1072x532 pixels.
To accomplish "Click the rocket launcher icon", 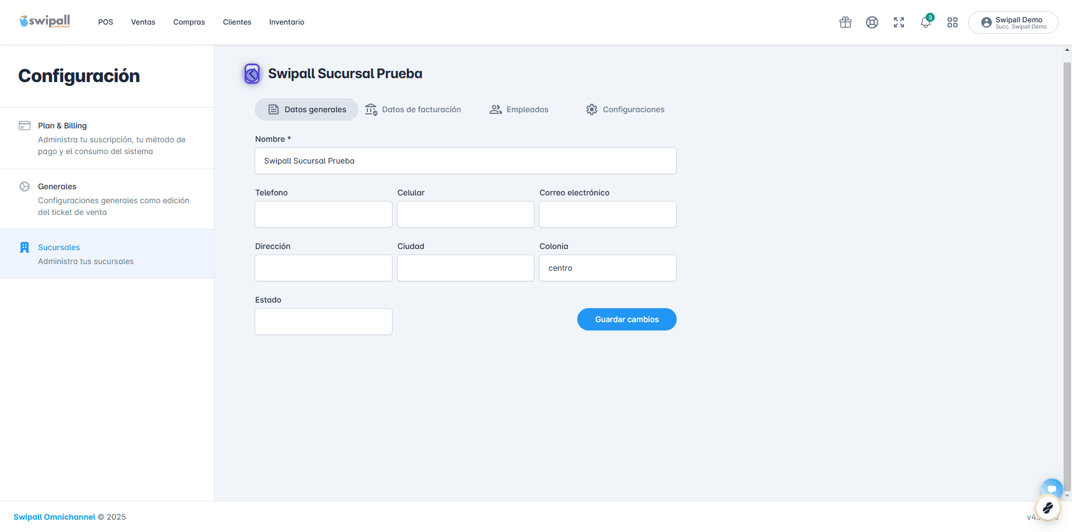I will pos(1047,508).
